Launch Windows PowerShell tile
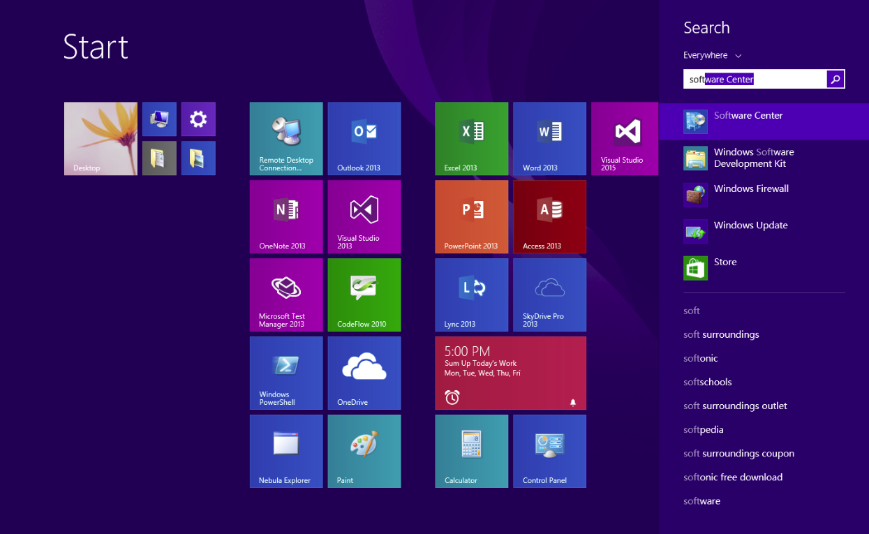The width and height of the screenshot is (869, 534). (x=286, y=373)
